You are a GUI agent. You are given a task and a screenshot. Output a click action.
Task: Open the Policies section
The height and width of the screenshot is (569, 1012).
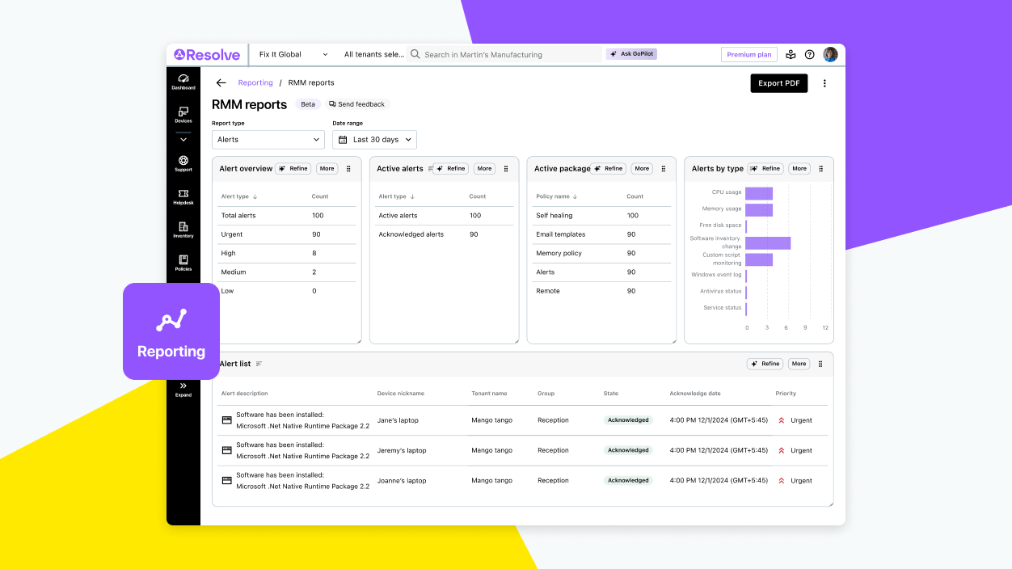[183, 265]
